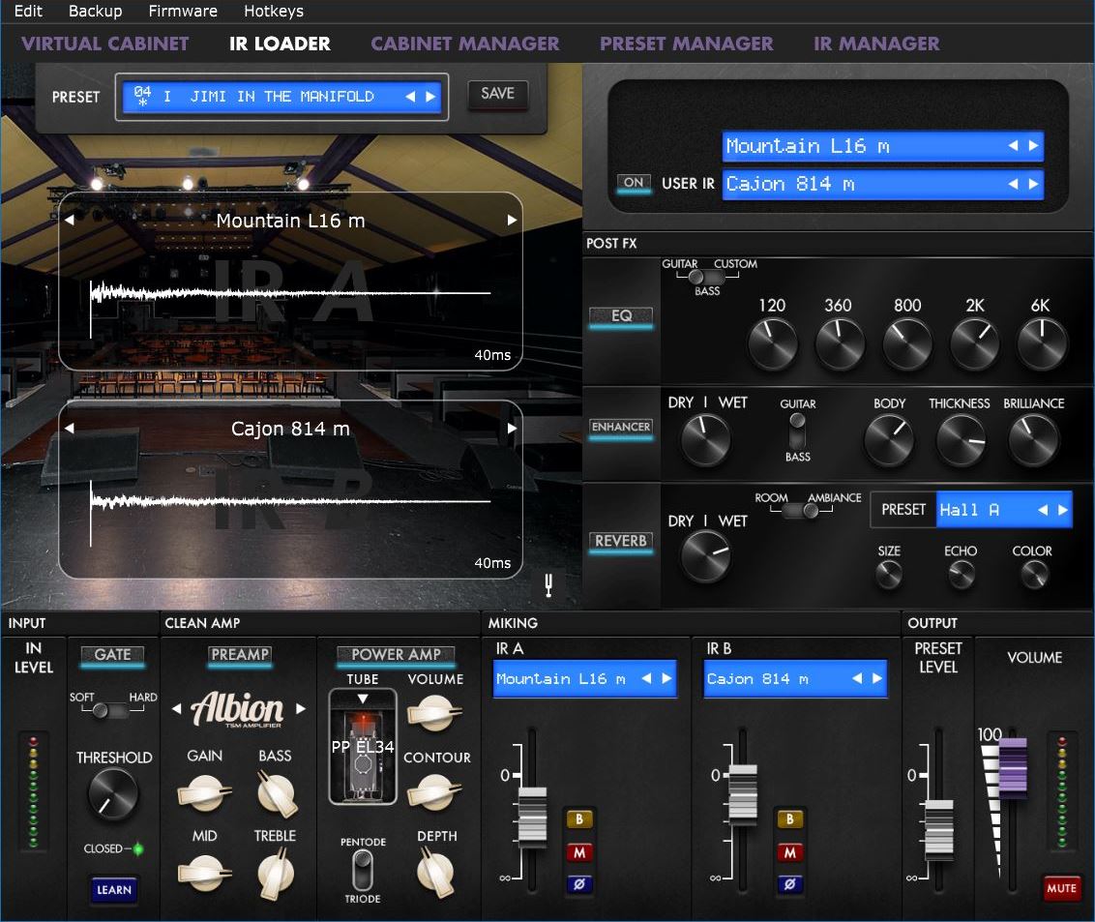Switch to the Cabinet Manager tab

(x=464, y=44)
